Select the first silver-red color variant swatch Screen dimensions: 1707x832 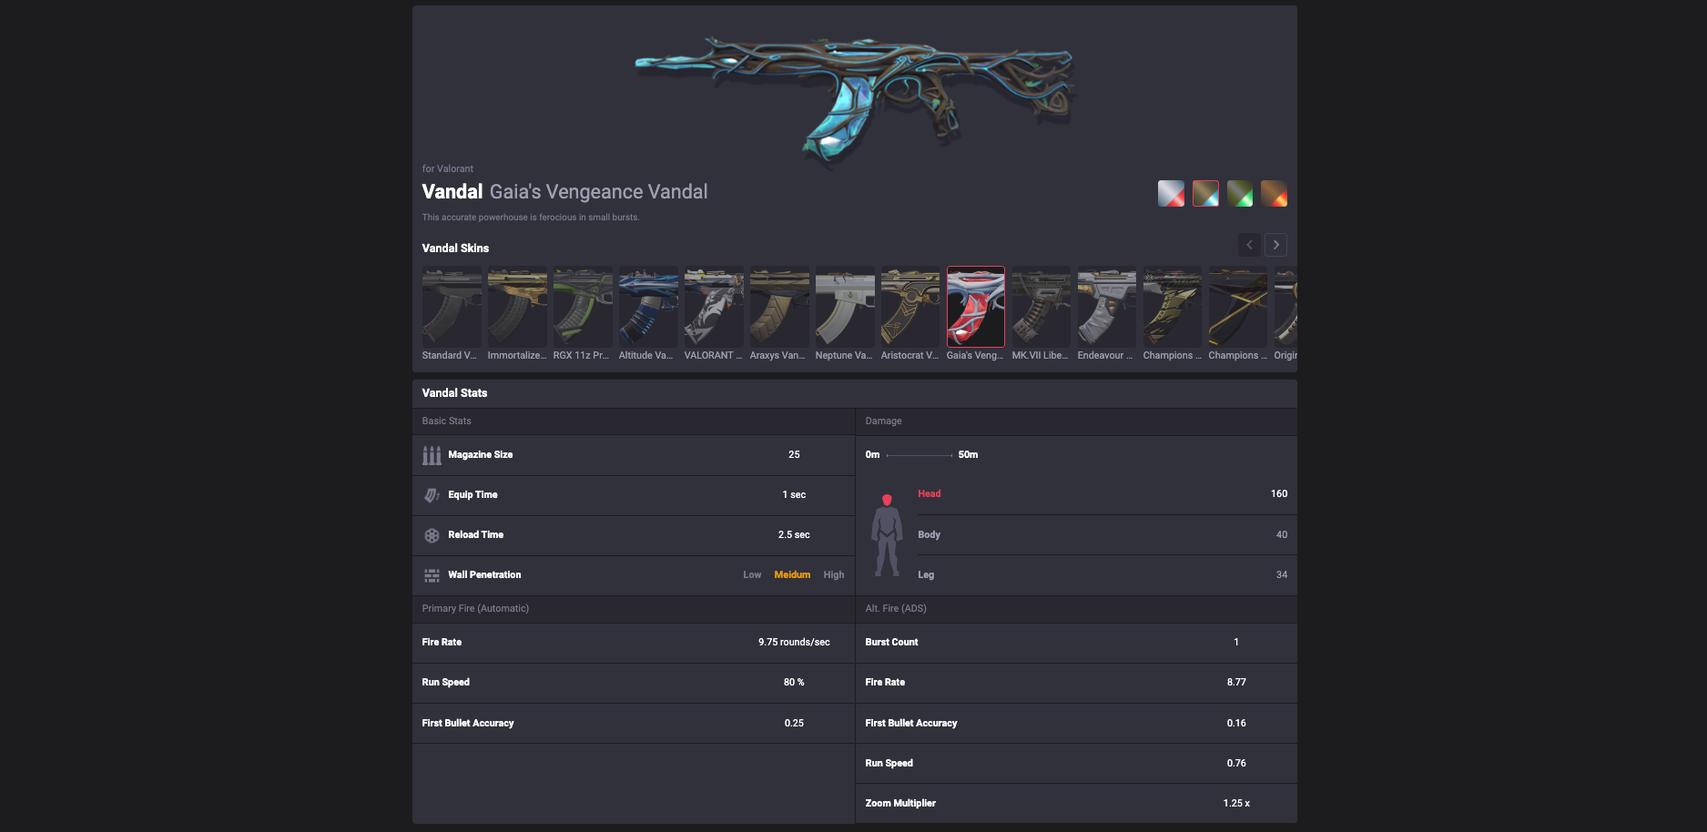pos(1171,193)
